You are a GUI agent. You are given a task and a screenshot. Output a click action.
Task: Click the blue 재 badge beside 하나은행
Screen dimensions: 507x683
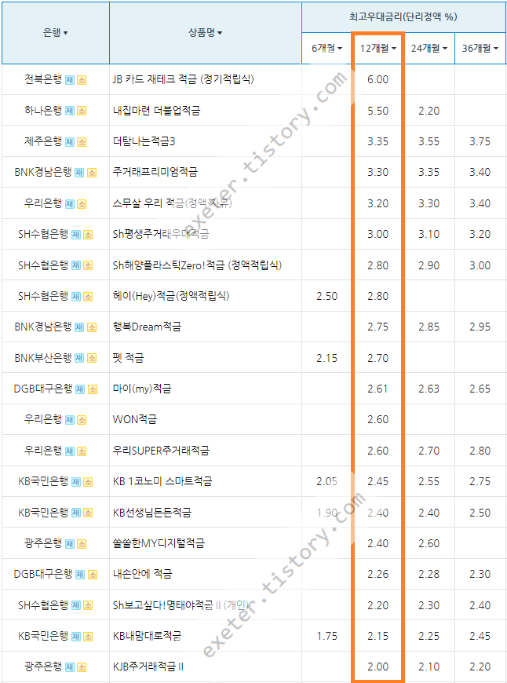pyautogui.click(x=70, y=111)
